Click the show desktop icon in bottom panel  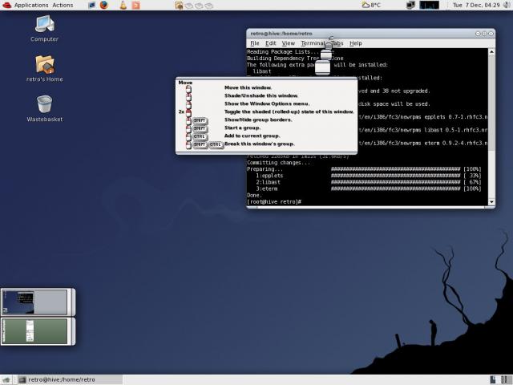(6, 379)
